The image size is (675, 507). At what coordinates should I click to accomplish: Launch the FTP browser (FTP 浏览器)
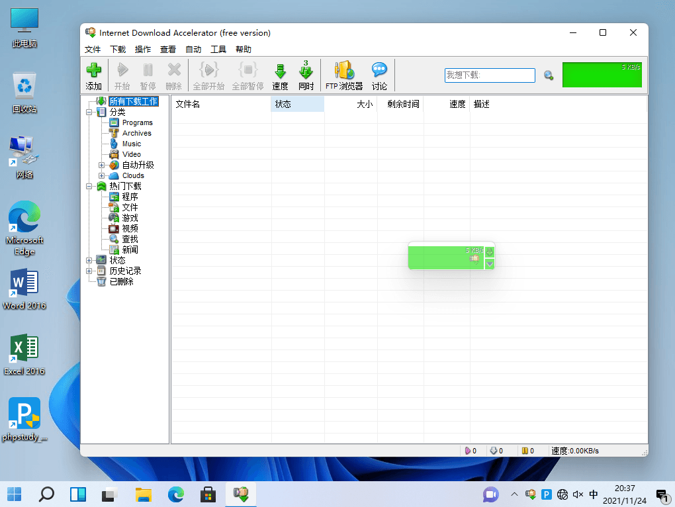click(344, 75)
